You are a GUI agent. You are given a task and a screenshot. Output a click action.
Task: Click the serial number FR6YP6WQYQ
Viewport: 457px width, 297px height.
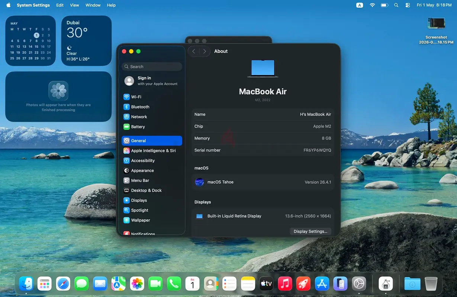tap(317, 150)
